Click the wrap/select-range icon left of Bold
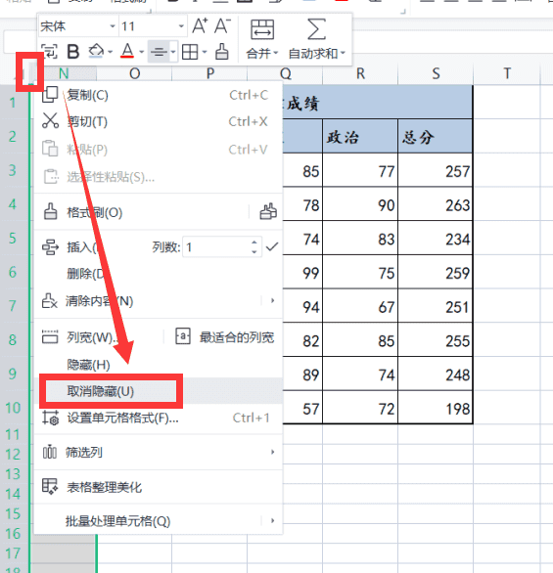This screenshot has width=553, height=573. (49, 52)
